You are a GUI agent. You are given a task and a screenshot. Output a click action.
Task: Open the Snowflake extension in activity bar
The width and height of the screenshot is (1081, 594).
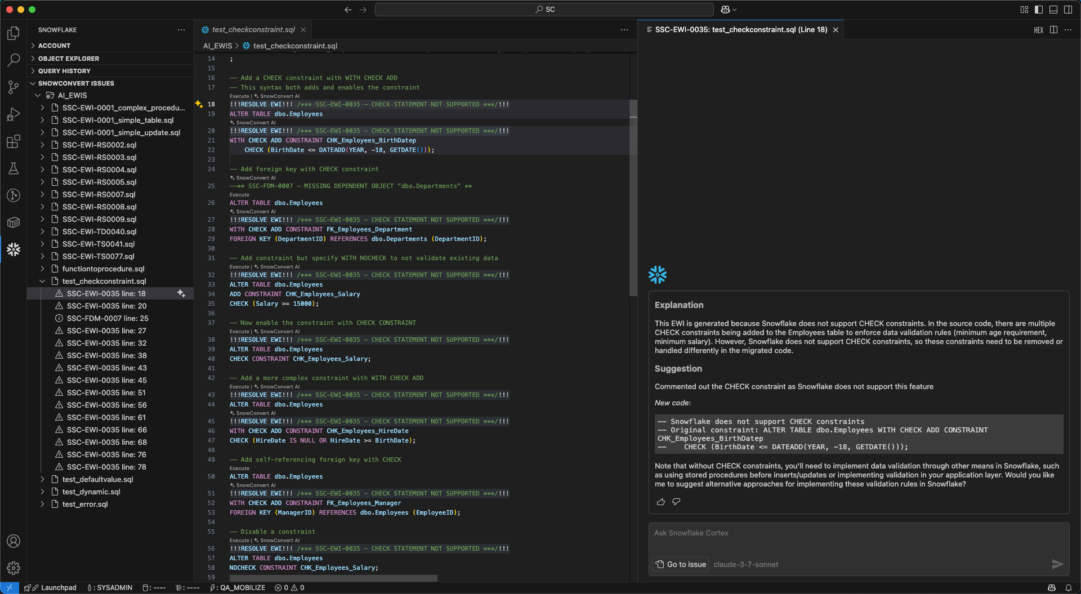14,249
